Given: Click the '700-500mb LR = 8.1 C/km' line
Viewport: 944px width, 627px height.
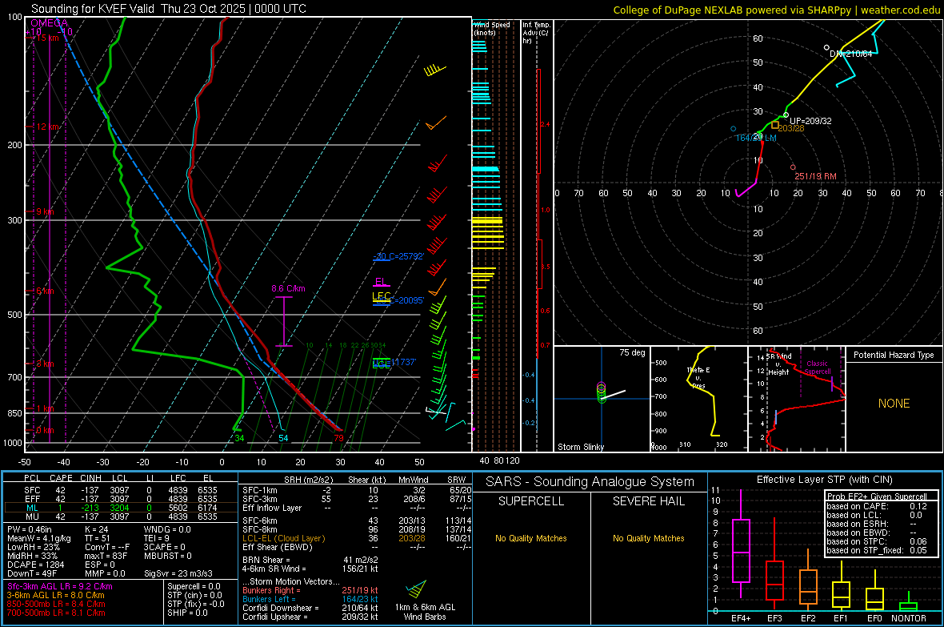Looking at the screenshot, I should (56, 613).
